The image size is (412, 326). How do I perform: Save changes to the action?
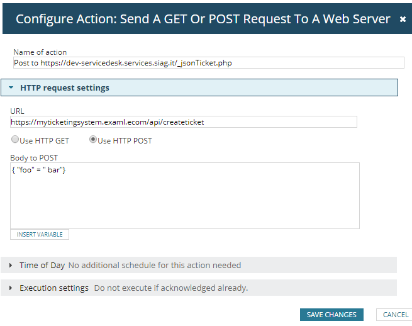pyautogui.click(x=331, y=315)
